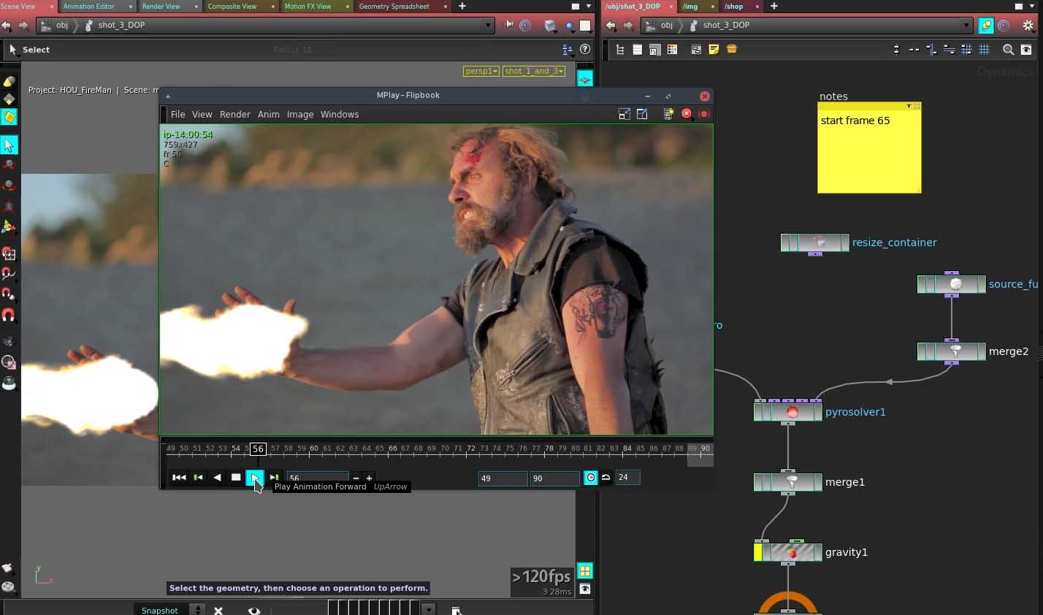Click the help question mark icon
Screen dimensions: 1043x615
(x=584, y=50)
